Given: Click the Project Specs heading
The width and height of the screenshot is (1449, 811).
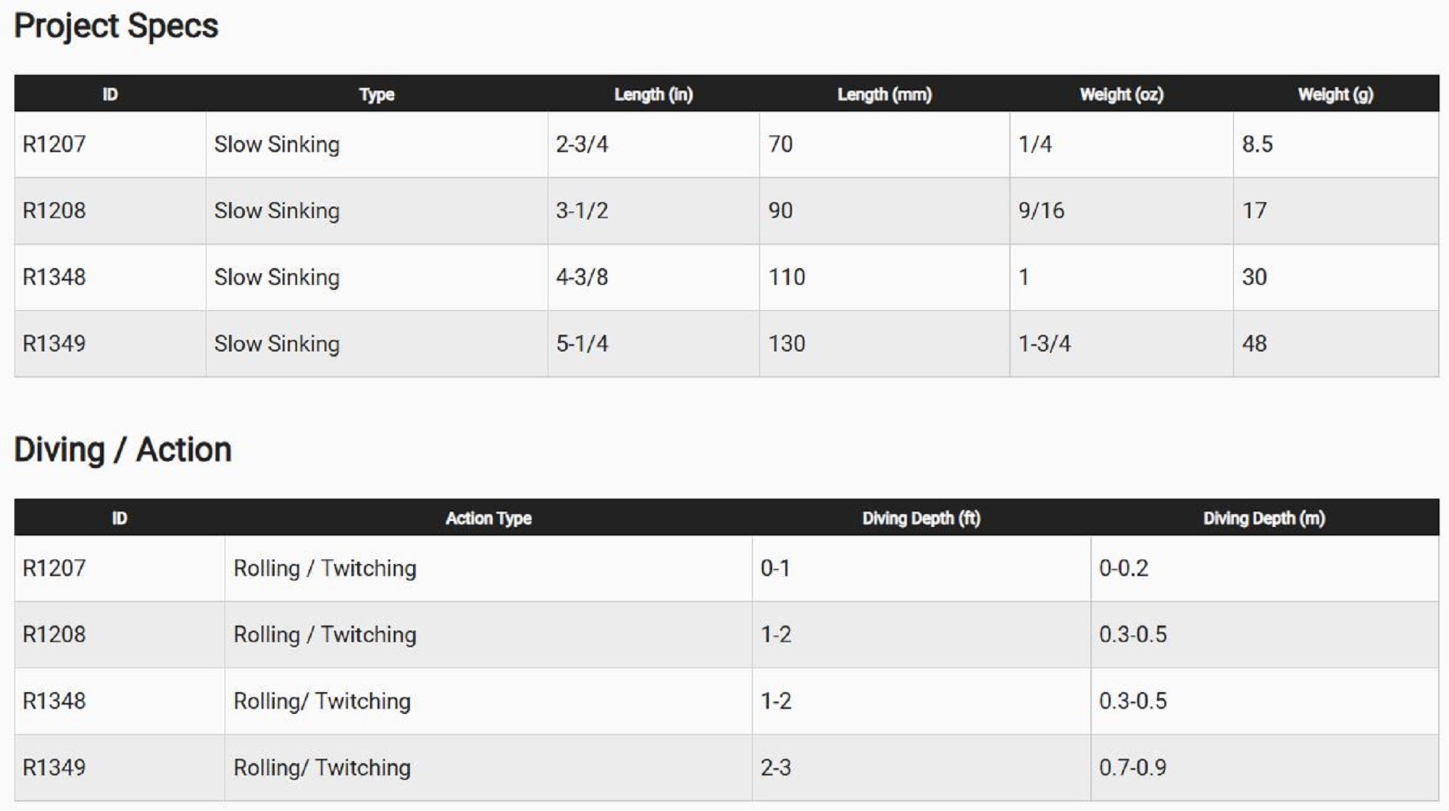Looking at the screenshot, I should [x=116, y=27].
